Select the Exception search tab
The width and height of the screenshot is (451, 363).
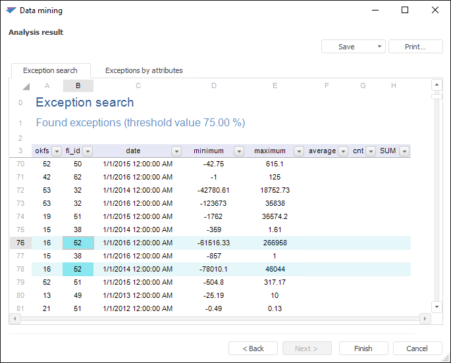[50, 70]
